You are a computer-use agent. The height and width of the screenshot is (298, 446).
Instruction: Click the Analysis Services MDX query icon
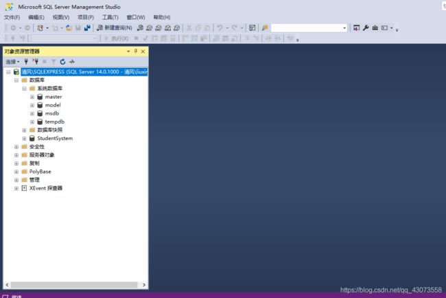click(x=150, y=27)
